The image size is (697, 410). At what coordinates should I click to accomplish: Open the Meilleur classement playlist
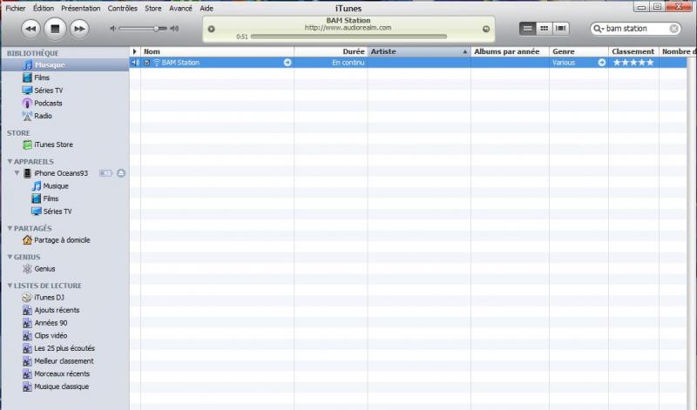(64, 361)
